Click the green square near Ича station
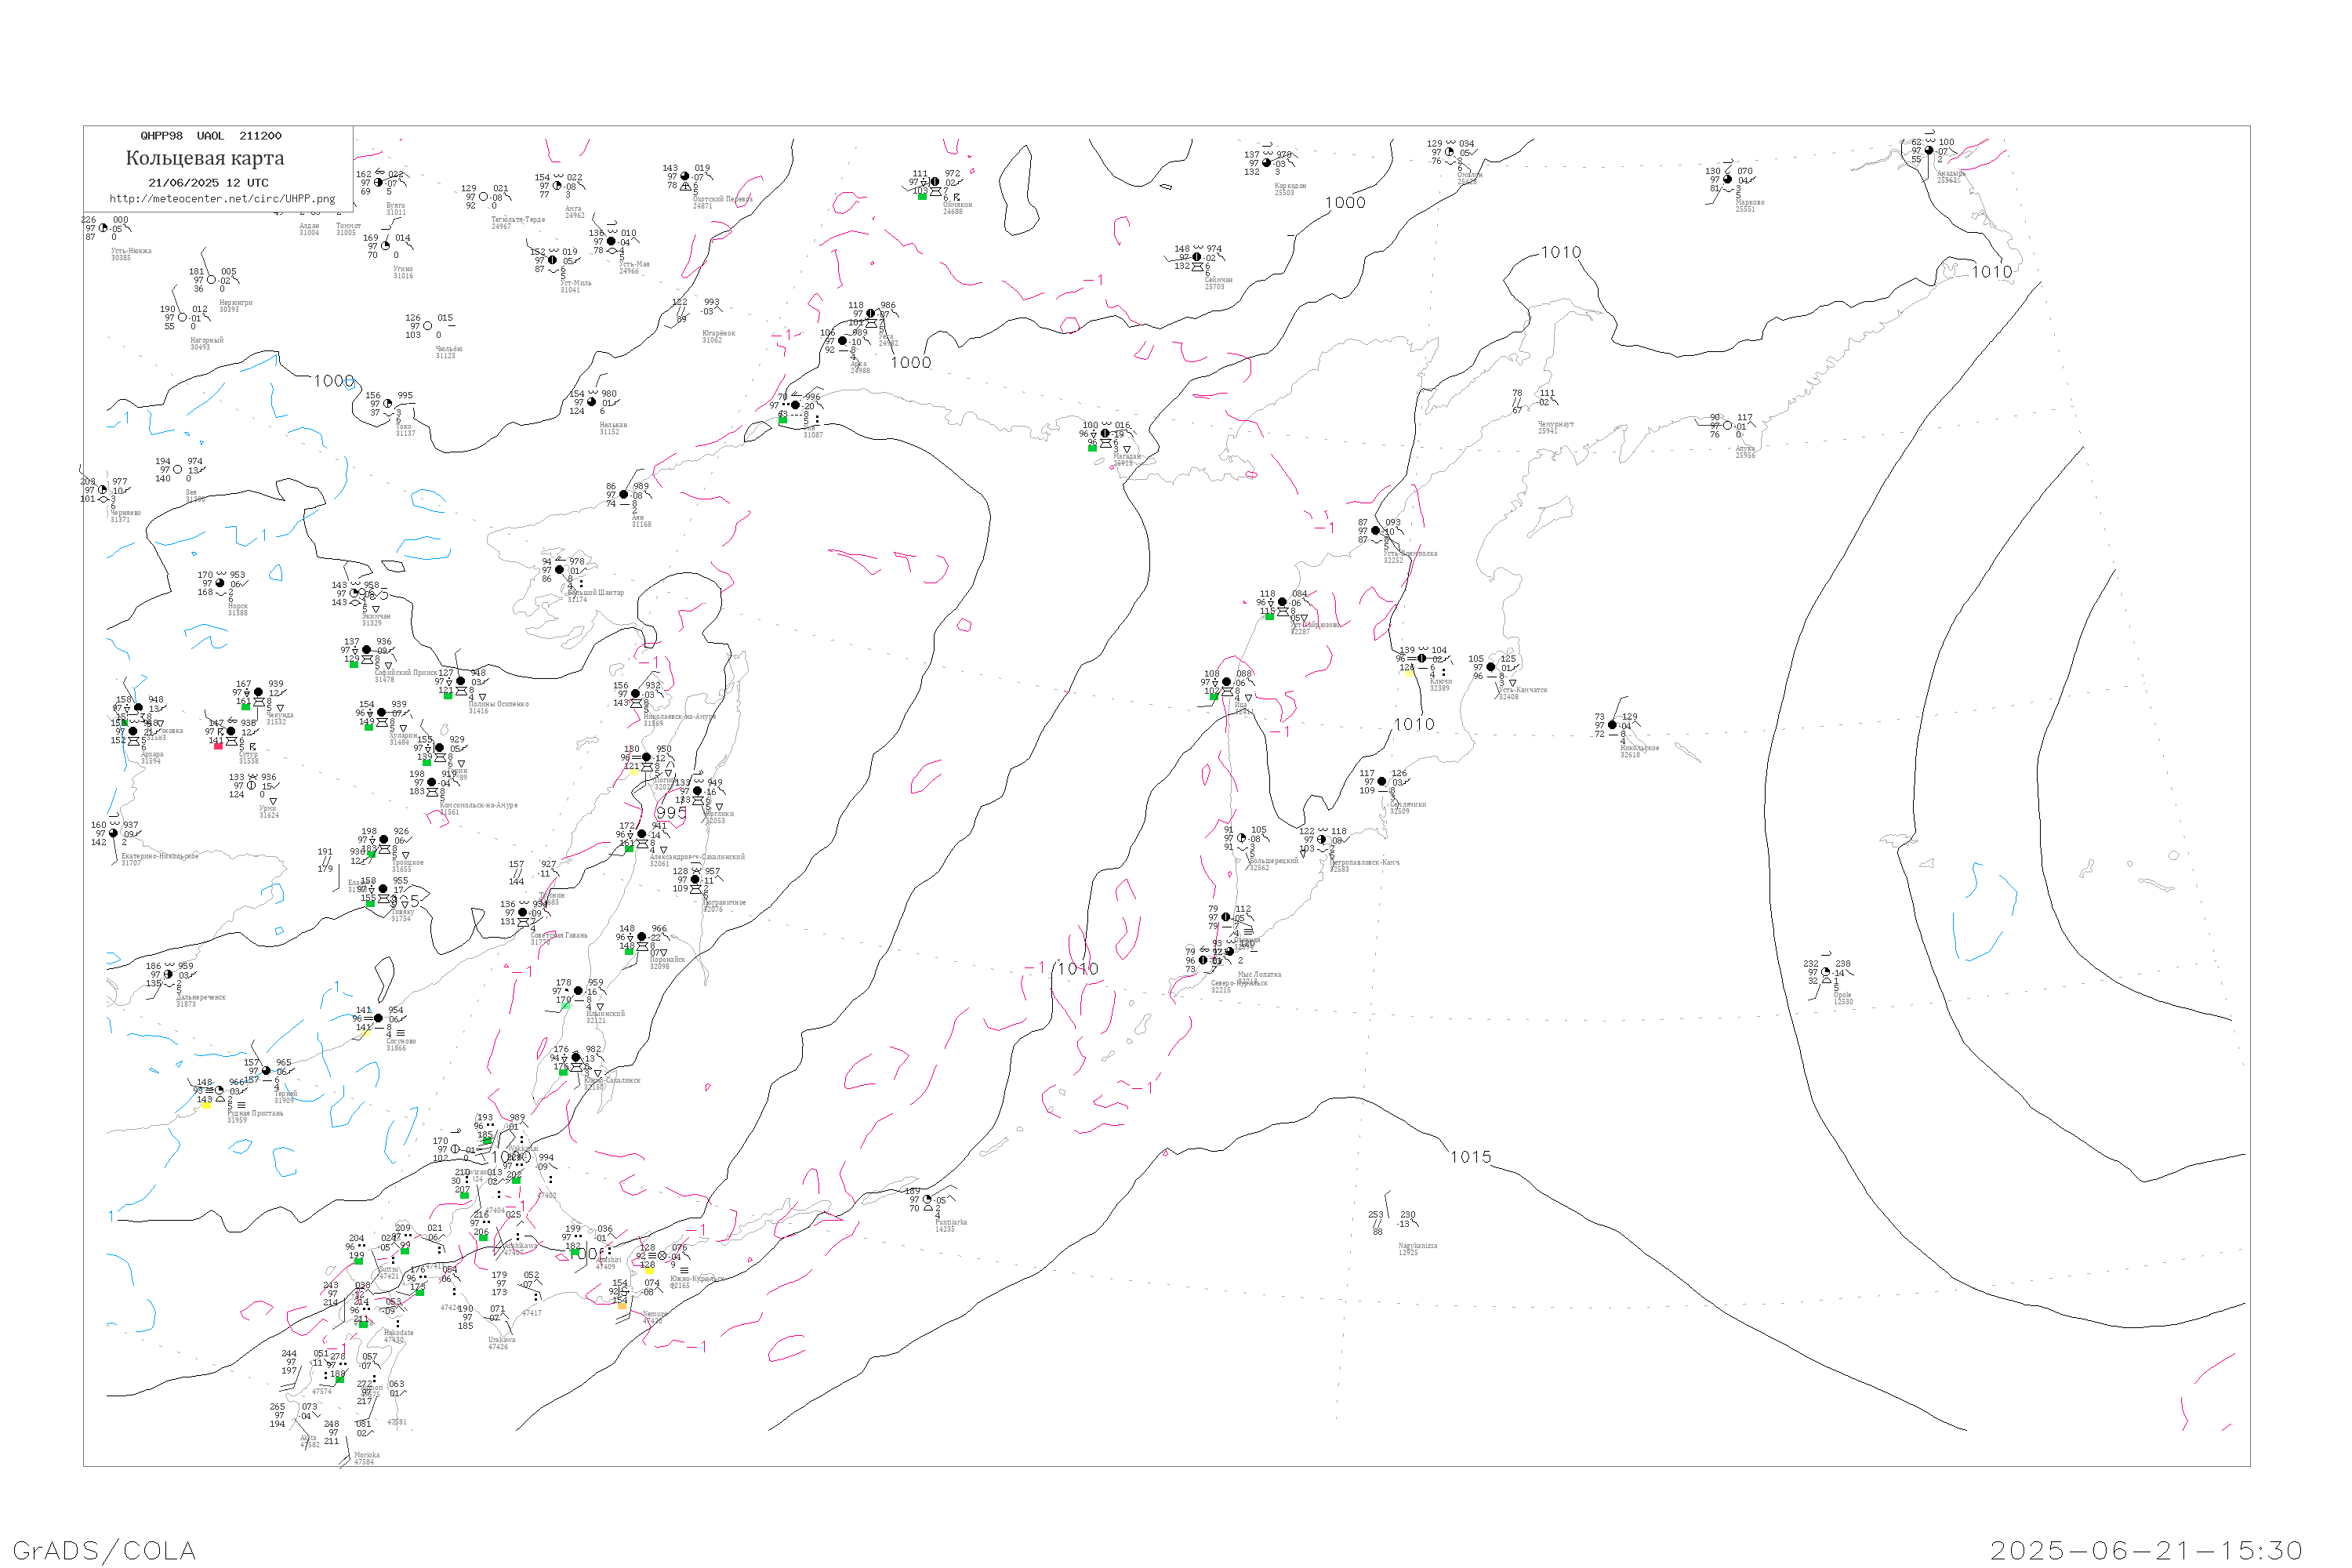 pos(1215,696)
